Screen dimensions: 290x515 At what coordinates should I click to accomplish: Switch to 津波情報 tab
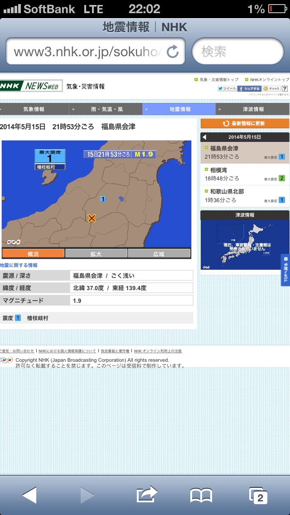(252, 109)
